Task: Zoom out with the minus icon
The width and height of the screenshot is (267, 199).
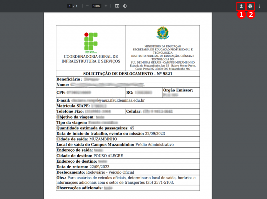Action: pos(87,6)
